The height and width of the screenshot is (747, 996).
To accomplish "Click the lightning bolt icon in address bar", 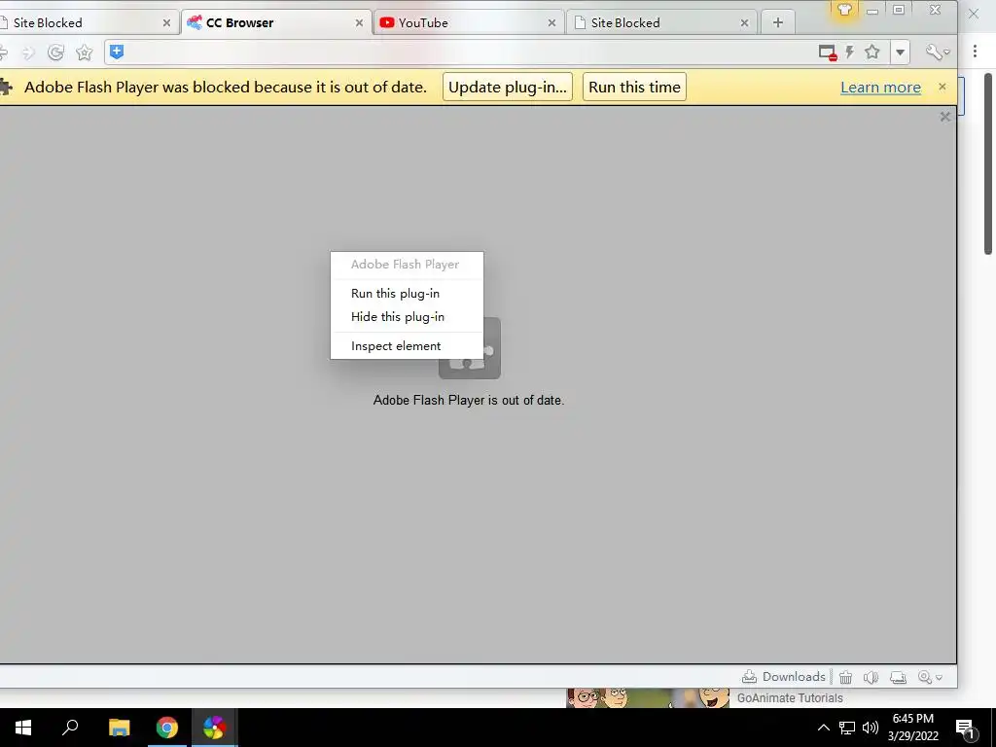I will [849, 53].
